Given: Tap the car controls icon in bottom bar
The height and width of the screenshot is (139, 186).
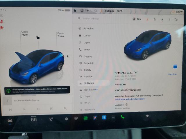Looking at the screenshot, I should point(10,120).
